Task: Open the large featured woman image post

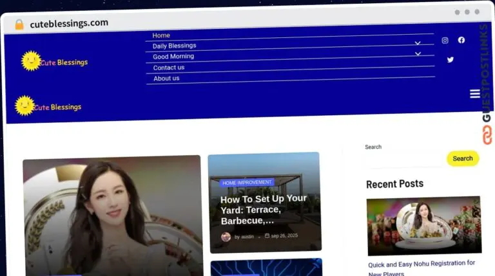Action: pos(112,216)
